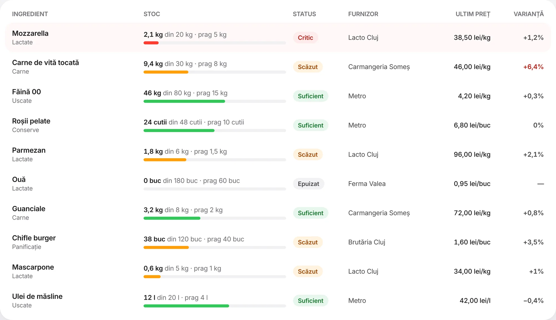Click the Suficient badge for Roșii pelate
The image size is (556, 320).
tap(311, 125)
